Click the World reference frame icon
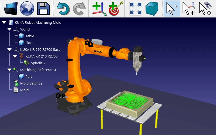The width and height of the screenshot is (216, 135). coord(16,29)
